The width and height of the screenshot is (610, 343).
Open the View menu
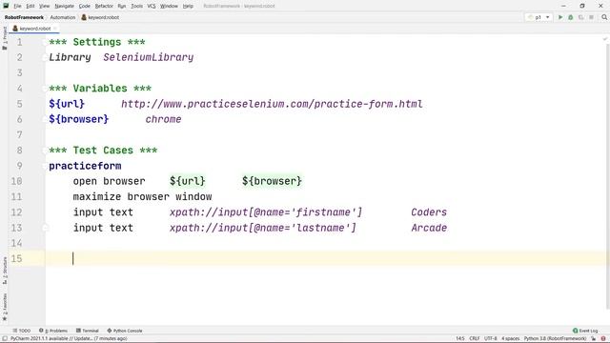coord(45,7)
